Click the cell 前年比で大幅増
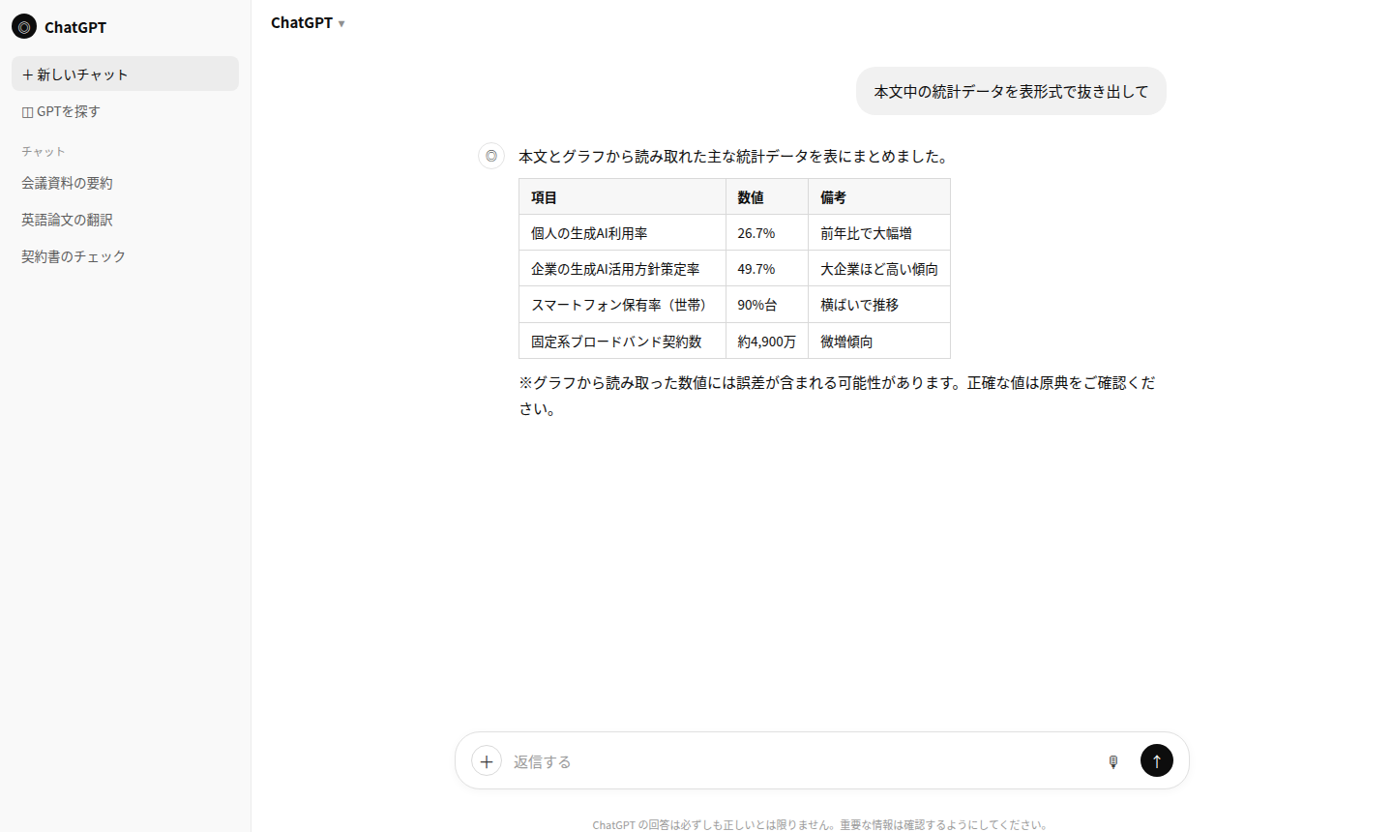Image resolution: width=1393 pixels, height=832 pixels. tap(879, 233)
